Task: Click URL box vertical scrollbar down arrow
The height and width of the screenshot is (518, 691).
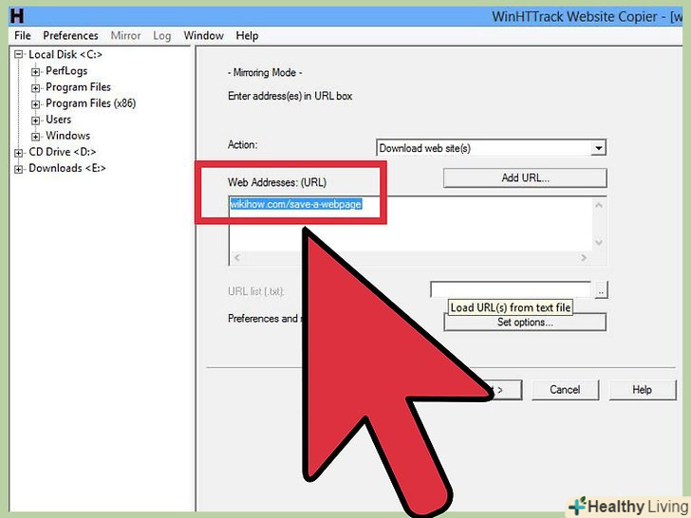Action: [x=599, y=243]
